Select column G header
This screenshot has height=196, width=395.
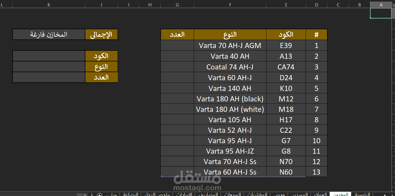coord(177,5)
